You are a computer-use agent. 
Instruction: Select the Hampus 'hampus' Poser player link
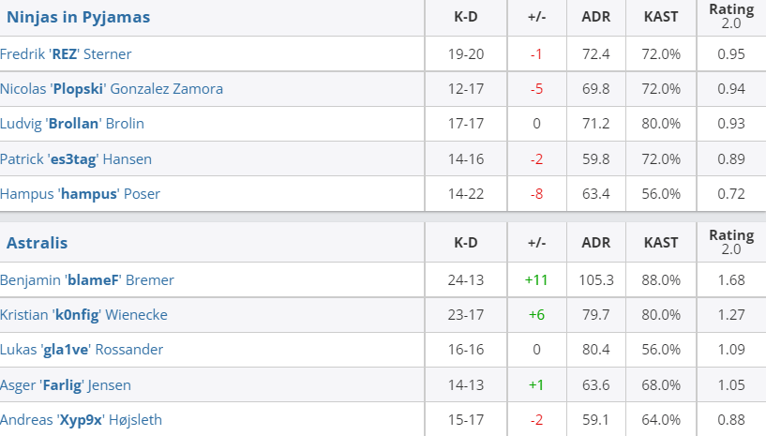click(x=80, y=194)
